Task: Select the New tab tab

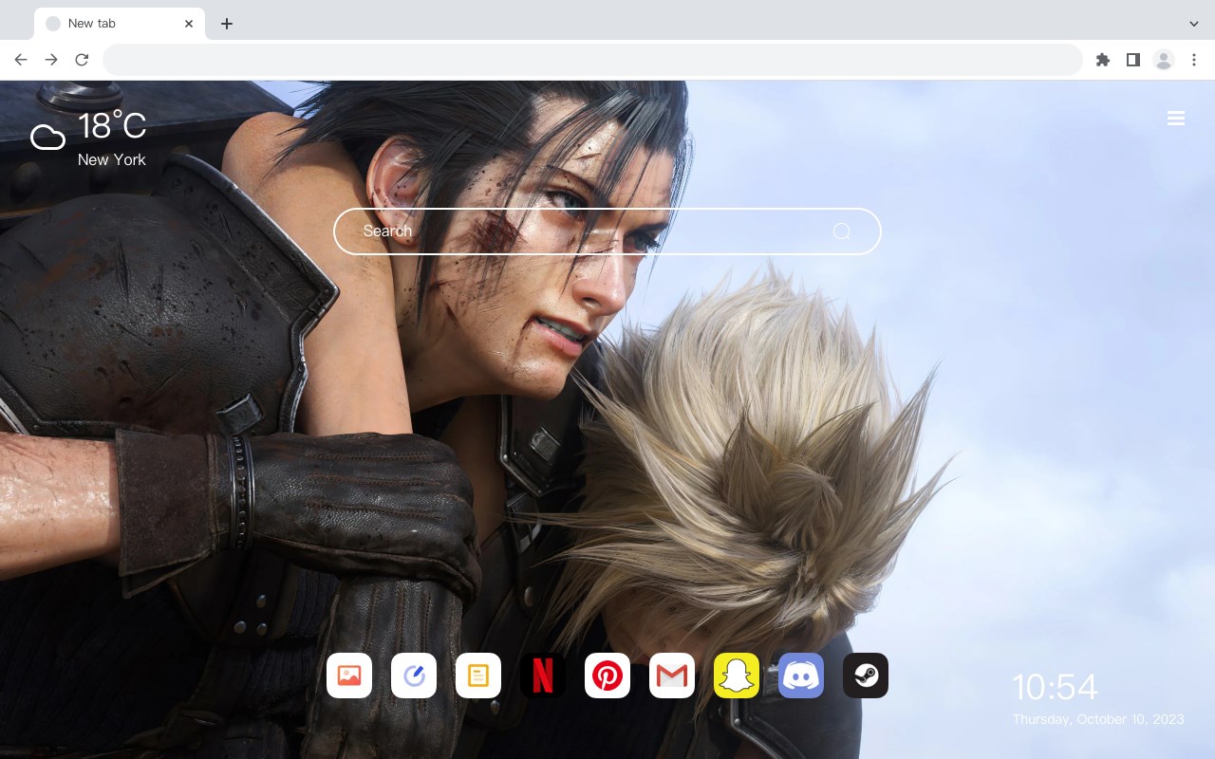Action: (x=120, y=24)
